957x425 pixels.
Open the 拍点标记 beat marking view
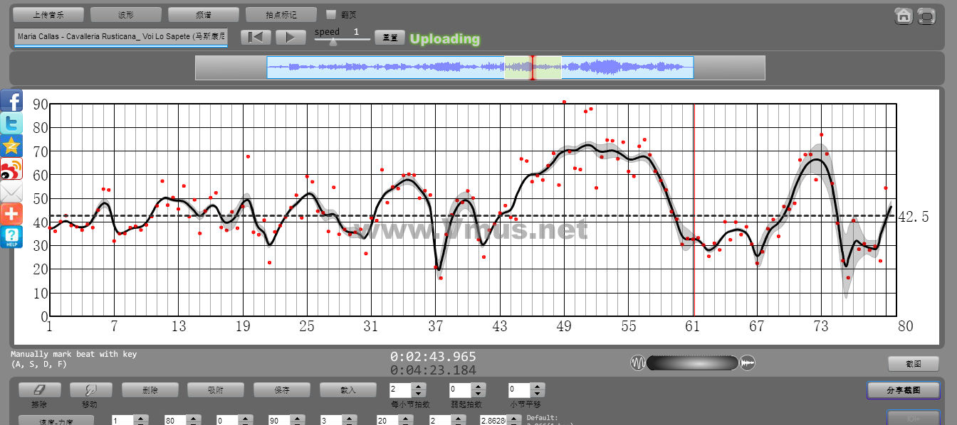[x=281, y=14]
